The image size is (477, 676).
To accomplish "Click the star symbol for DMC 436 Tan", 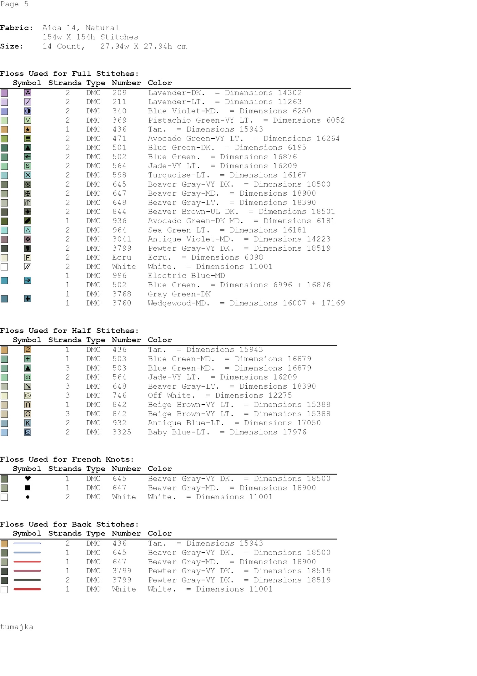I will click(x=28, y=130).
